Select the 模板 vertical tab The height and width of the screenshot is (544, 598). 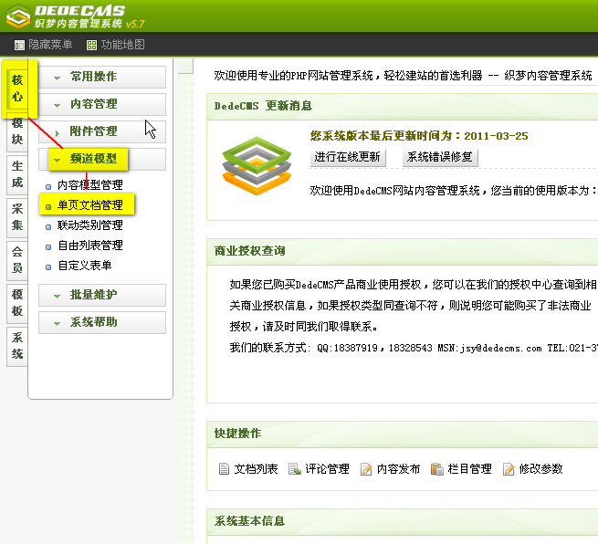[x=17, y=303]
